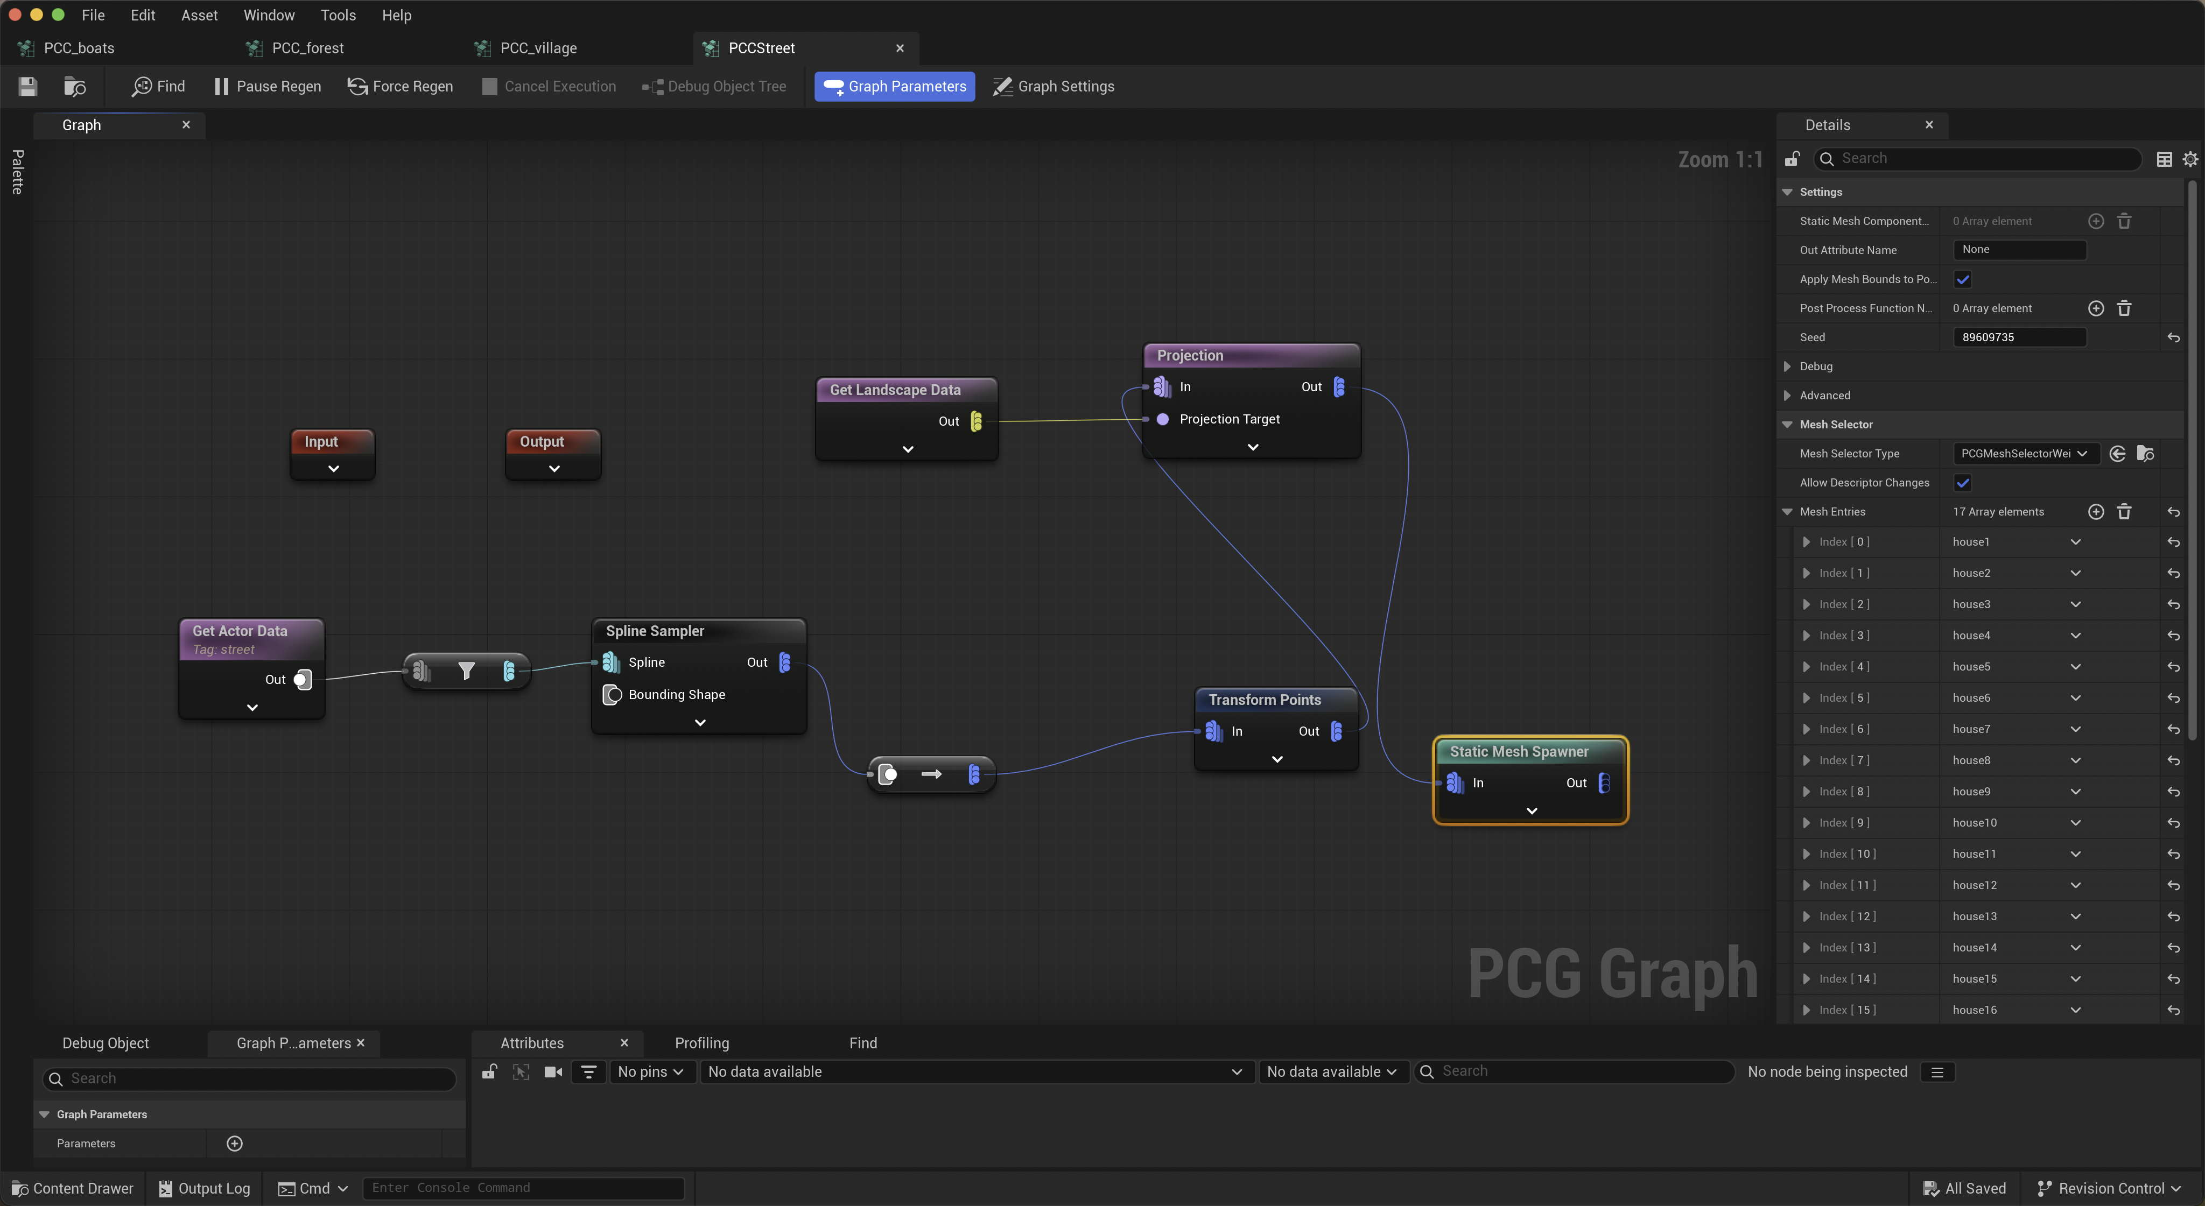This screenshot has height=1206, width=2205.
Task: Click the Force Regen button
Action: [x=400, y=87]
